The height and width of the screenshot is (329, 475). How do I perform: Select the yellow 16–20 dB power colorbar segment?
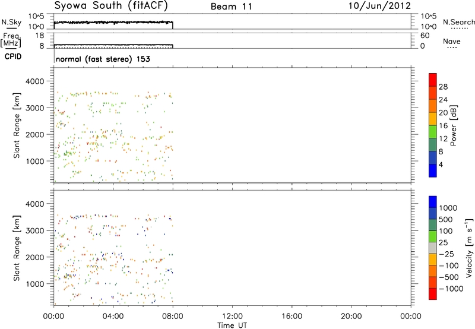click(433, 119)
